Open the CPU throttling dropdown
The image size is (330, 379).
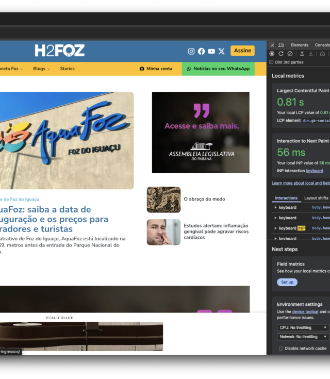click(x=303, y=327)
